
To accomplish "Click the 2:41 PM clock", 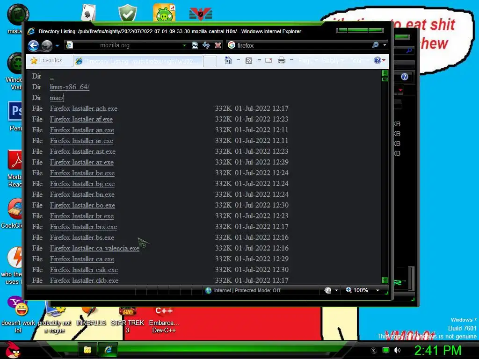I will (437, 350).
